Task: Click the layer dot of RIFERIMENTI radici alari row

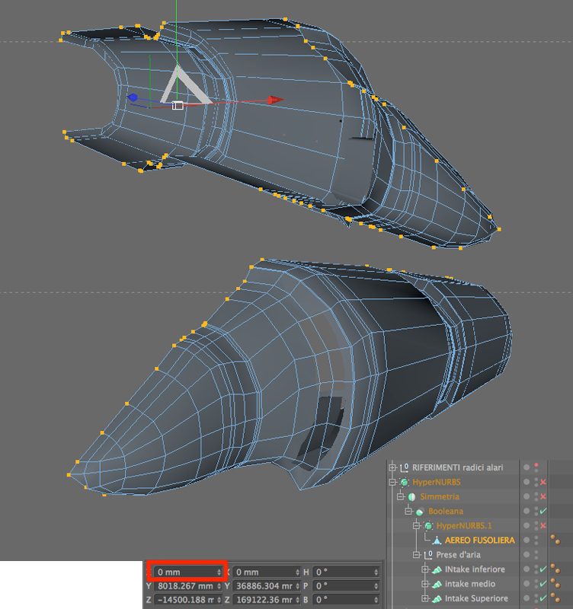Action: [527, 467]
